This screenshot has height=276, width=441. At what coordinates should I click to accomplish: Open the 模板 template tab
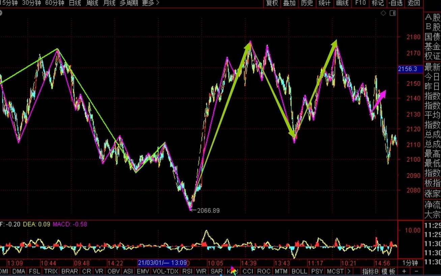point(388,271)
